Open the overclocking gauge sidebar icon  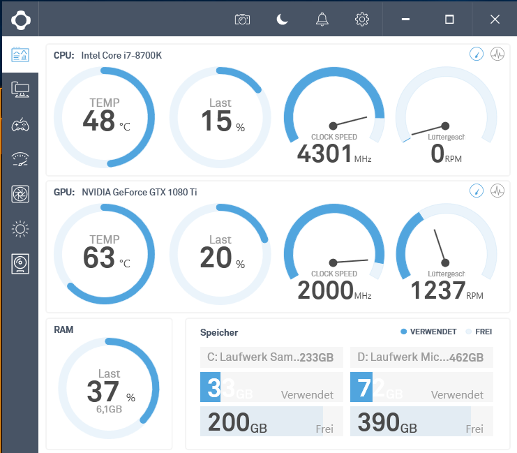coord(20,159)
